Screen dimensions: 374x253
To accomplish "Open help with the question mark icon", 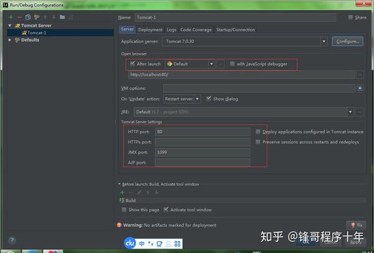I will tap(12, 240).
